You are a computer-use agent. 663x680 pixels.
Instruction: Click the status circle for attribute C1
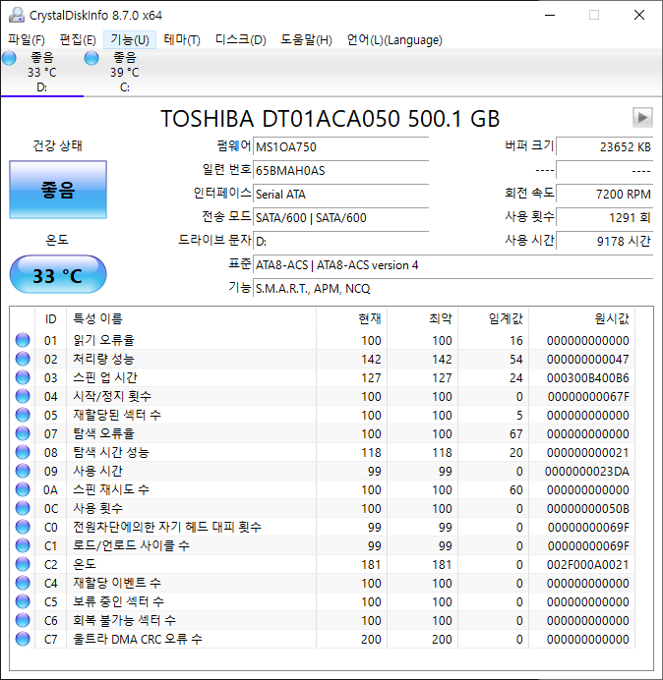[23, 545]
